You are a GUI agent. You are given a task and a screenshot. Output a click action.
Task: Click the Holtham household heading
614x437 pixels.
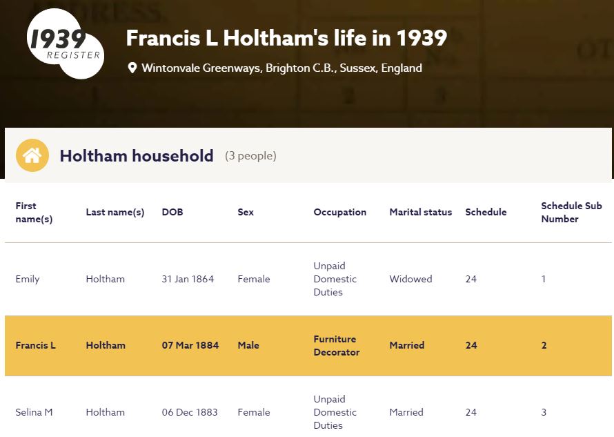coord(136,156)
